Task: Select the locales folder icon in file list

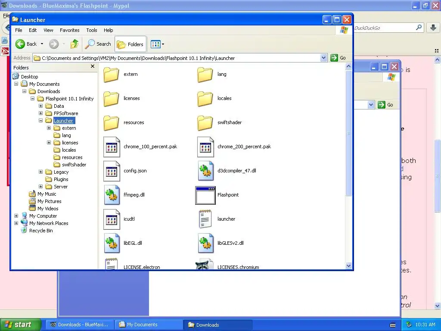Action: coord(205,99)
